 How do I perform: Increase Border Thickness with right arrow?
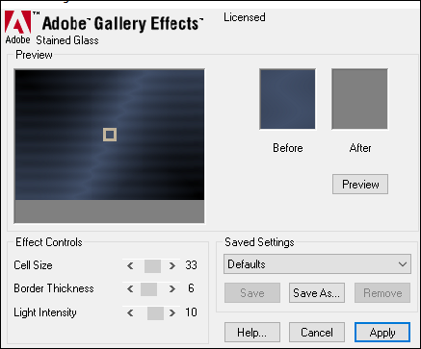[172, 289]
